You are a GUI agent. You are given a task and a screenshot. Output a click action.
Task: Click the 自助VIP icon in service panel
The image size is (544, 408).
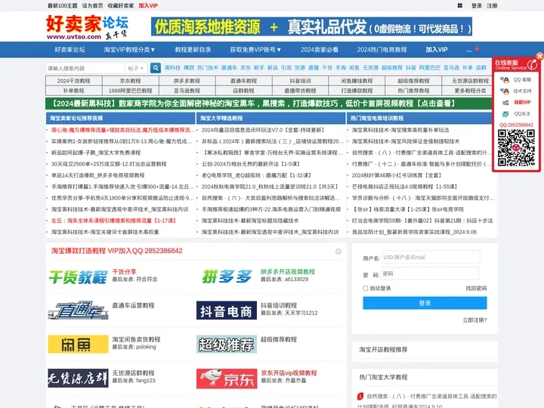tap(505, 102)
